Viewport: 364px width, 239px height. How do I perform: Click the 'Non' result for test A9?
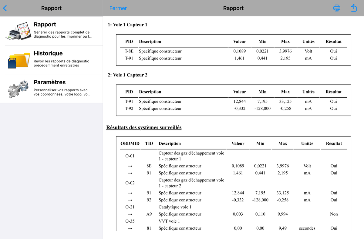(334, 214)
